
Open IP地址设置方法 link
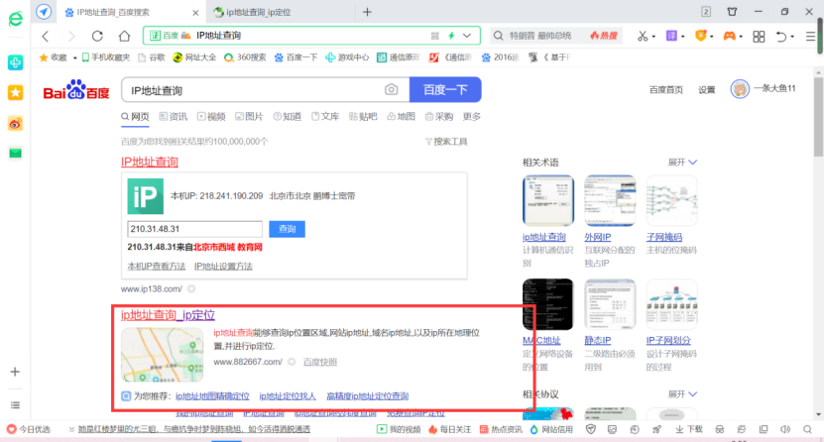[223, 267]
